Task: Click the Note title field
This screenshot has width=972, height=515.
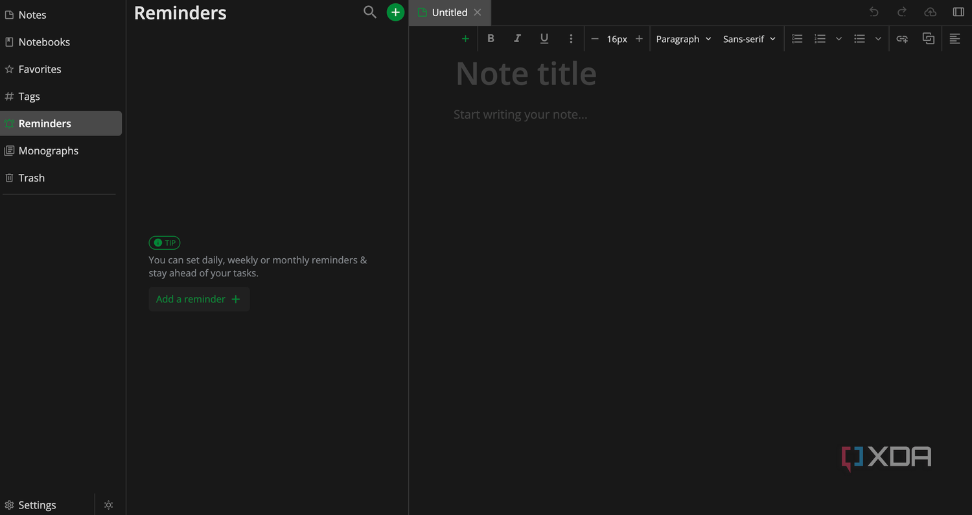Action: coord(526,73)
